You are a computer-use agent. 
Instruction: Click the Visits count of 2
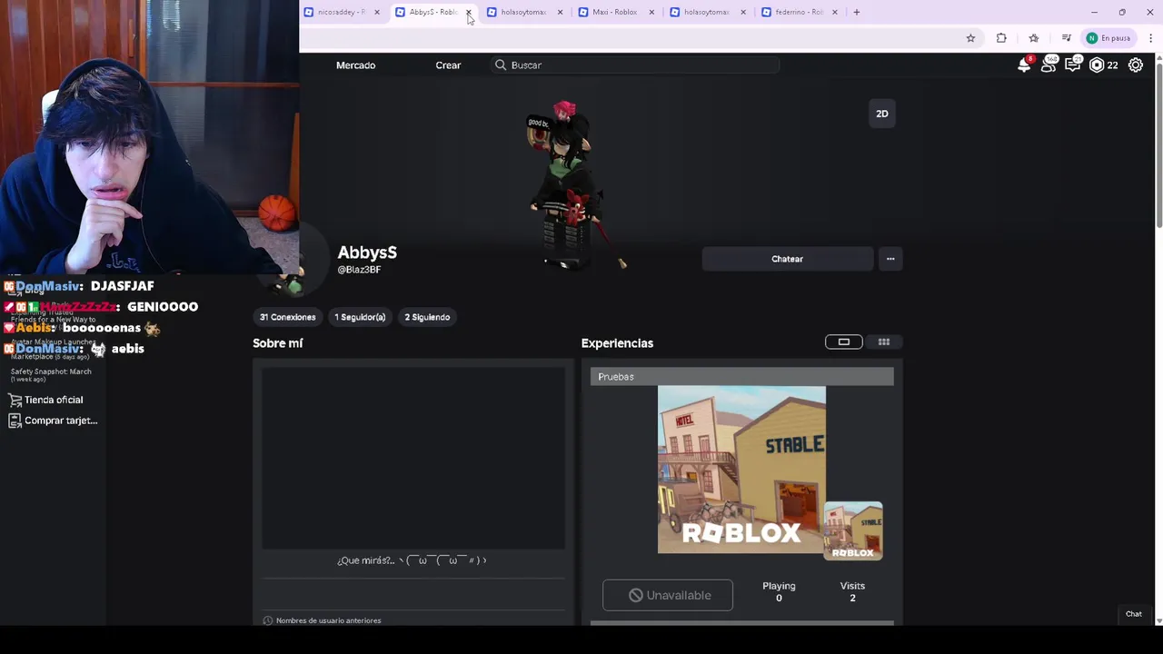852,598
